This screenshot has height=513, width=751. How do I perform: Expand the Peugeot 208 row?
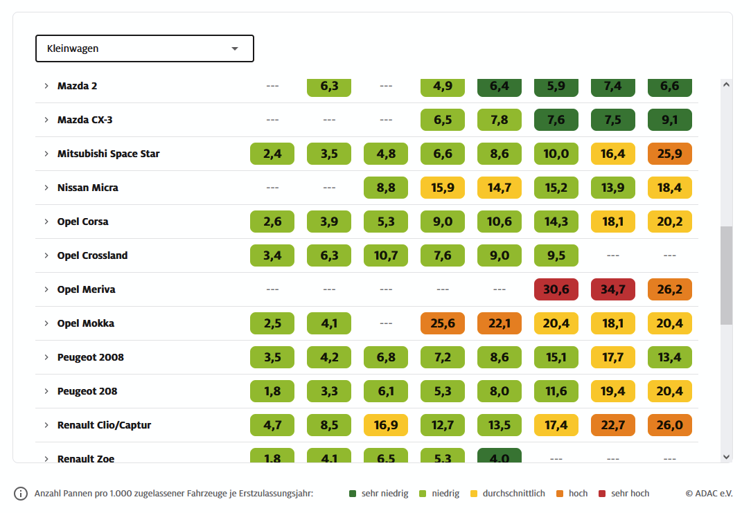pyautogui.click(x=46, y=391)
